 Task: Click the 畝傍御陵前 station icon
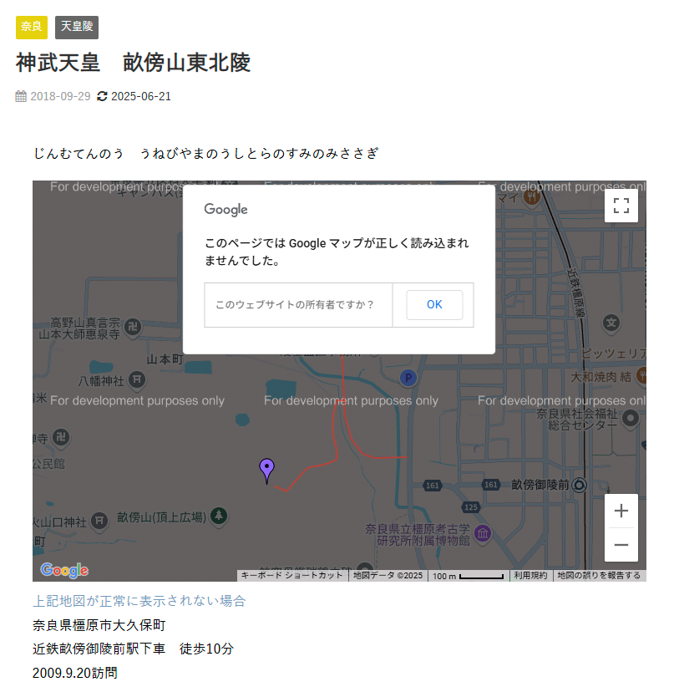pos(579,485)
